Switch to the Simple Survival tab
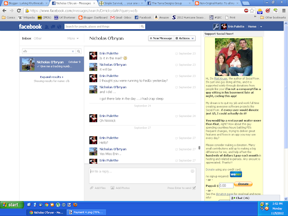The image size is (288, 216). [x=121, y=3]
